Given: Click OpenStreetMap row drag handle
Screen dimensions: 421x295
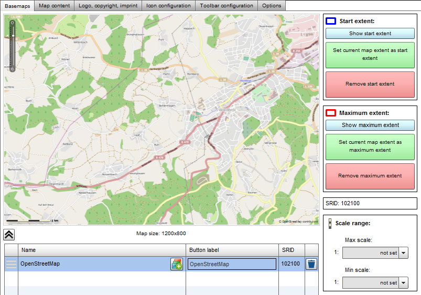Looking at the screenshot, I should 12,264.
